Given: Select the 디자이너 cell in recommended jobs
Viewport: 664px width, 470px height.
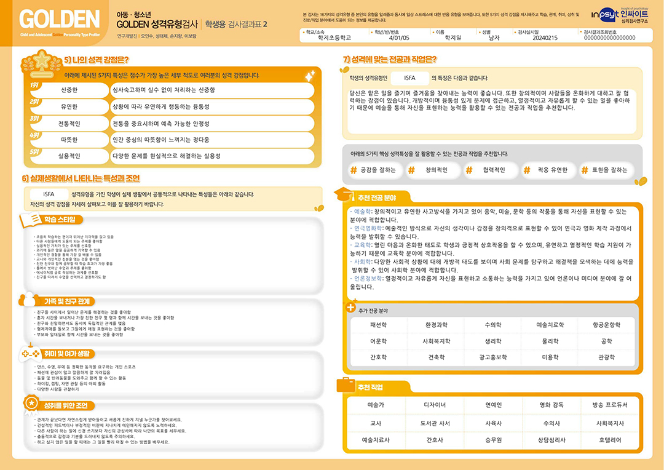Looking at the screenshot, I should (435, 405).
